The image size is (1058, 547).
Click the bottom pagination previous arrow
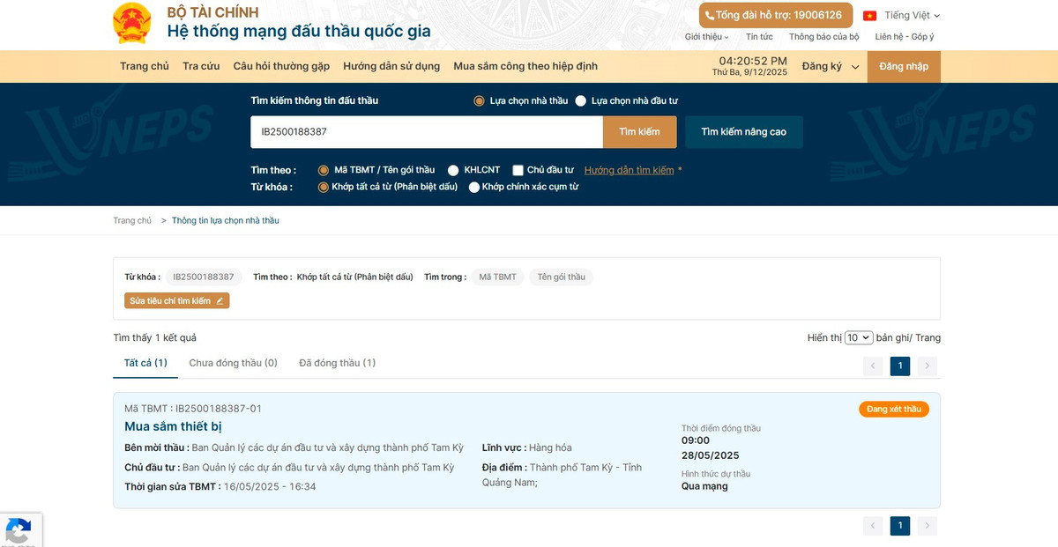click(x=873, y=526)
